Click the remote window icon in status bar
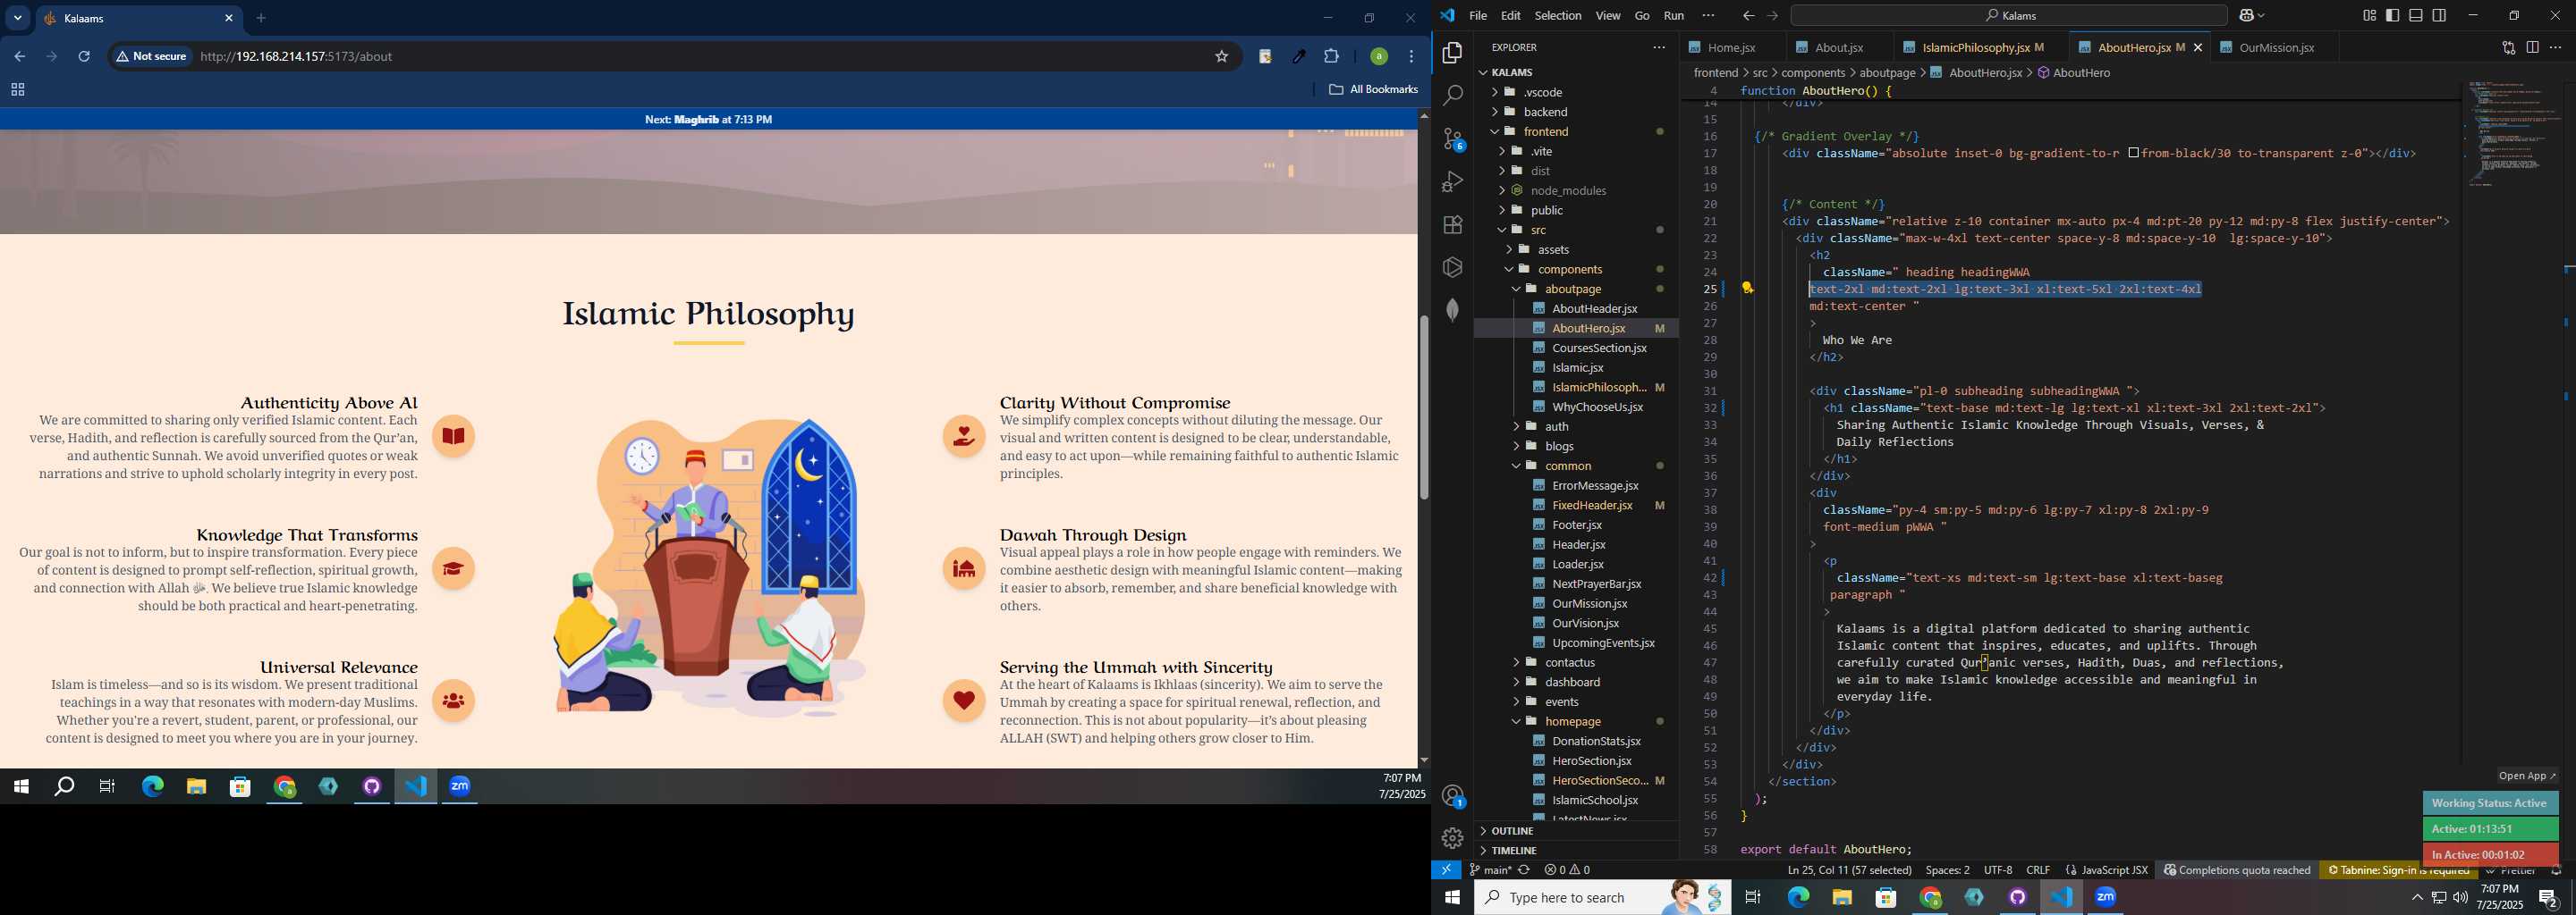This screenshot has width=2576, height=915. tap(1446, 870)
